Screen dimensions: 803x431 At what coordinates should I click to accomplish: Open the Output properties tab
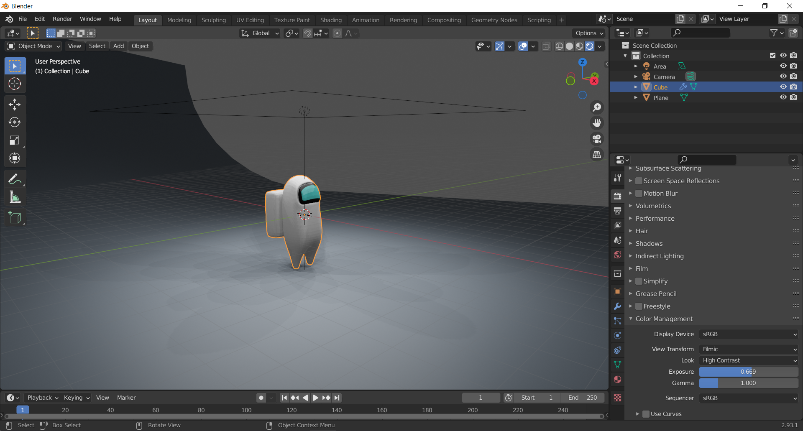pyautogui.click(x=617, y=211)
